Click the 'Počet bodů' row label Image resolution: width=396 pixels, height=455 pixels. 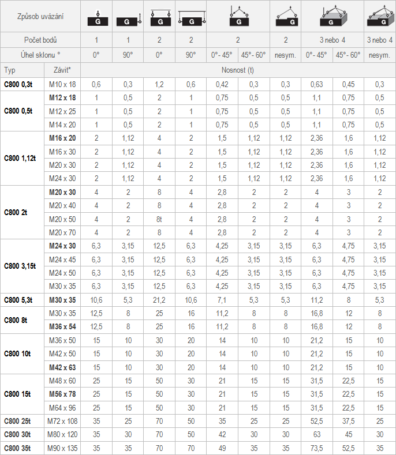(x=40, y=40)
